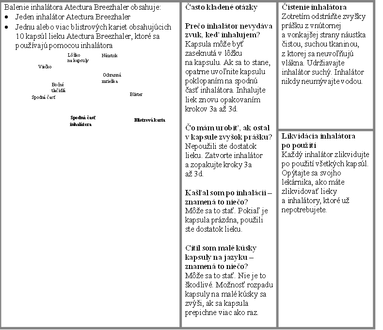Select bullet 'Jeden inhalátor Atectura Breezhaler'
This screenshot has width=383, height=330.
click(x=73, y=17)
